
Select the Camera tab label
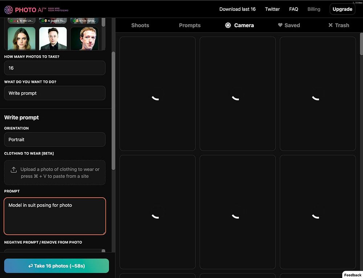click(x=244, y=25)
